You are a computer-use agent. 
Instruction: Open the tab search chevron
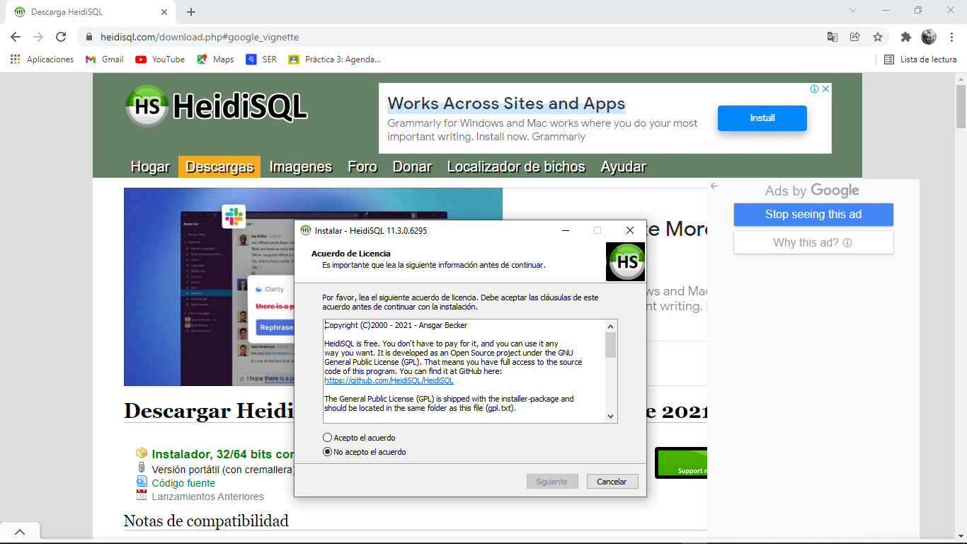tap(852, 11)
